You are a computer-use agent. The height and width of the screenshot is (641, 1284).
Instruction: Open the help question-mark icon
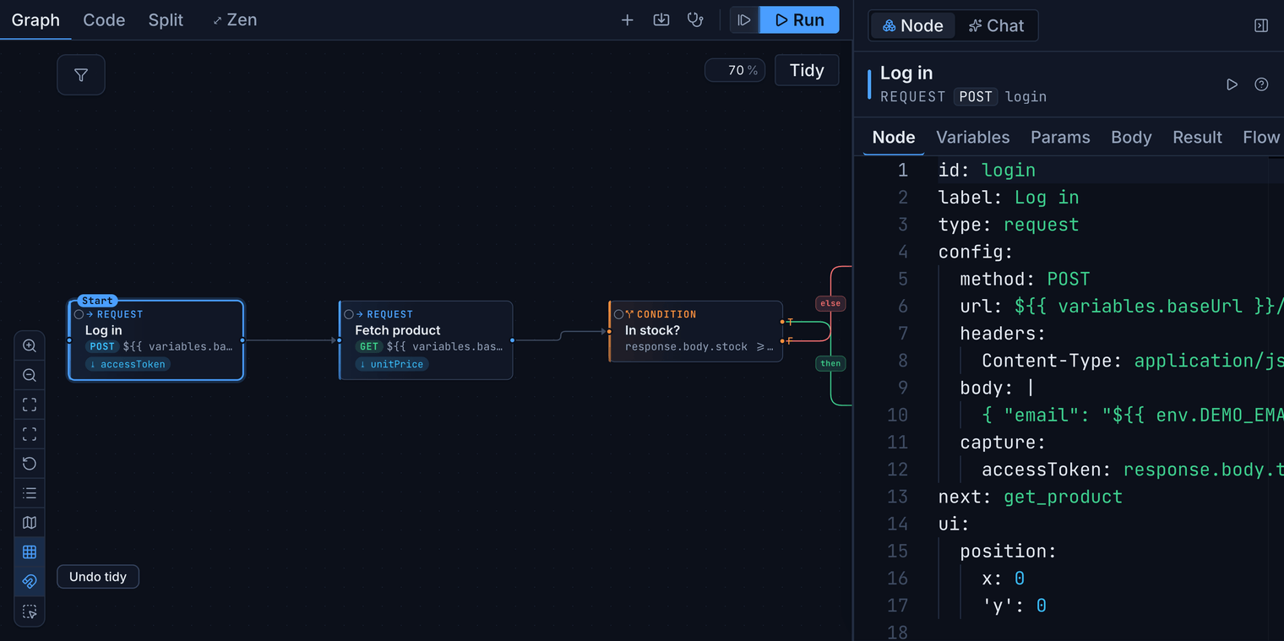click(x=1261, y=84)
